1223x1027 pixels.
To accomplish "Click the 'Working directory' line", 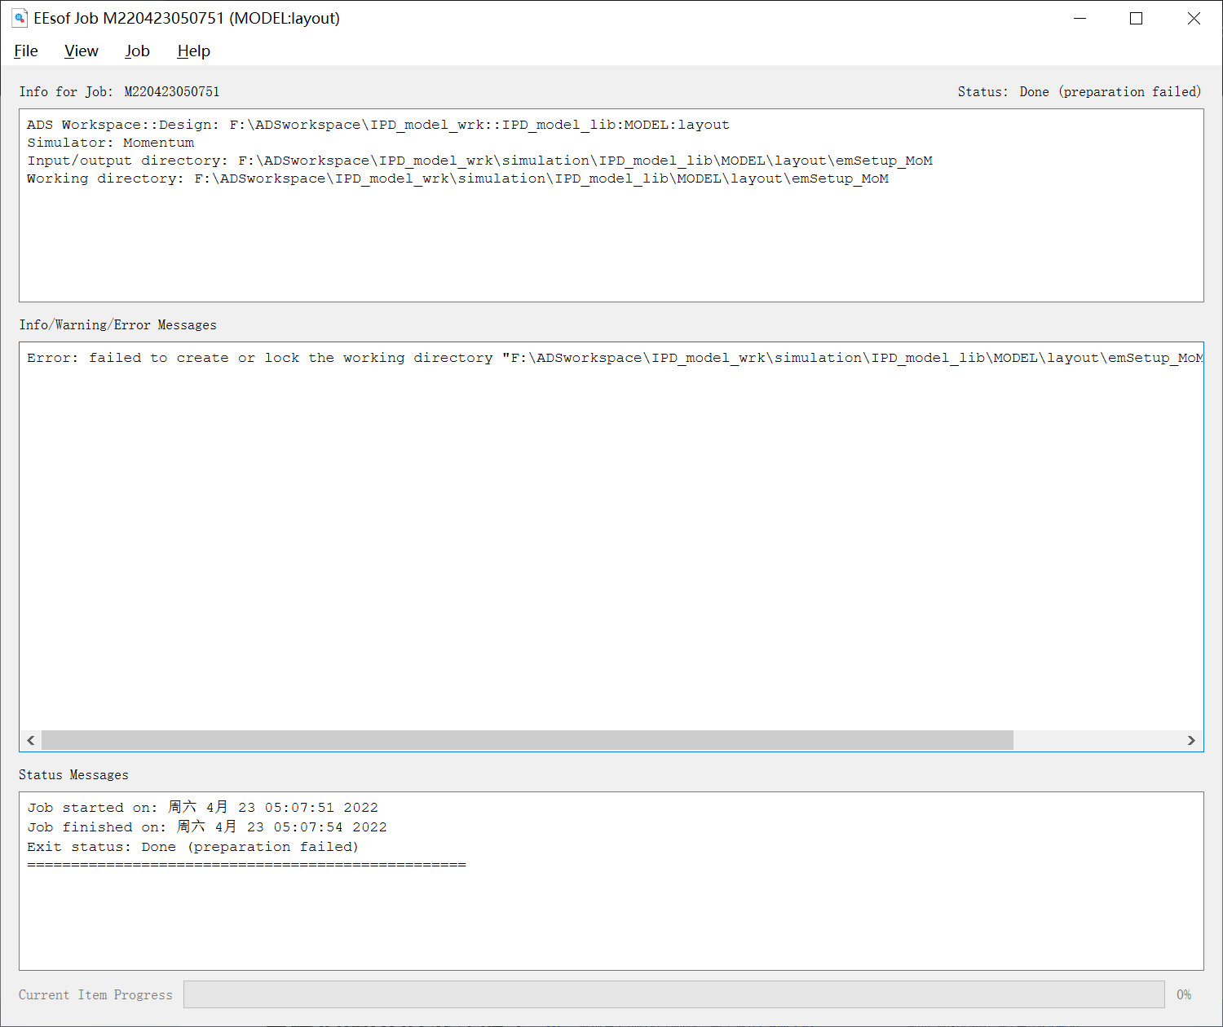I will point(457,179).
